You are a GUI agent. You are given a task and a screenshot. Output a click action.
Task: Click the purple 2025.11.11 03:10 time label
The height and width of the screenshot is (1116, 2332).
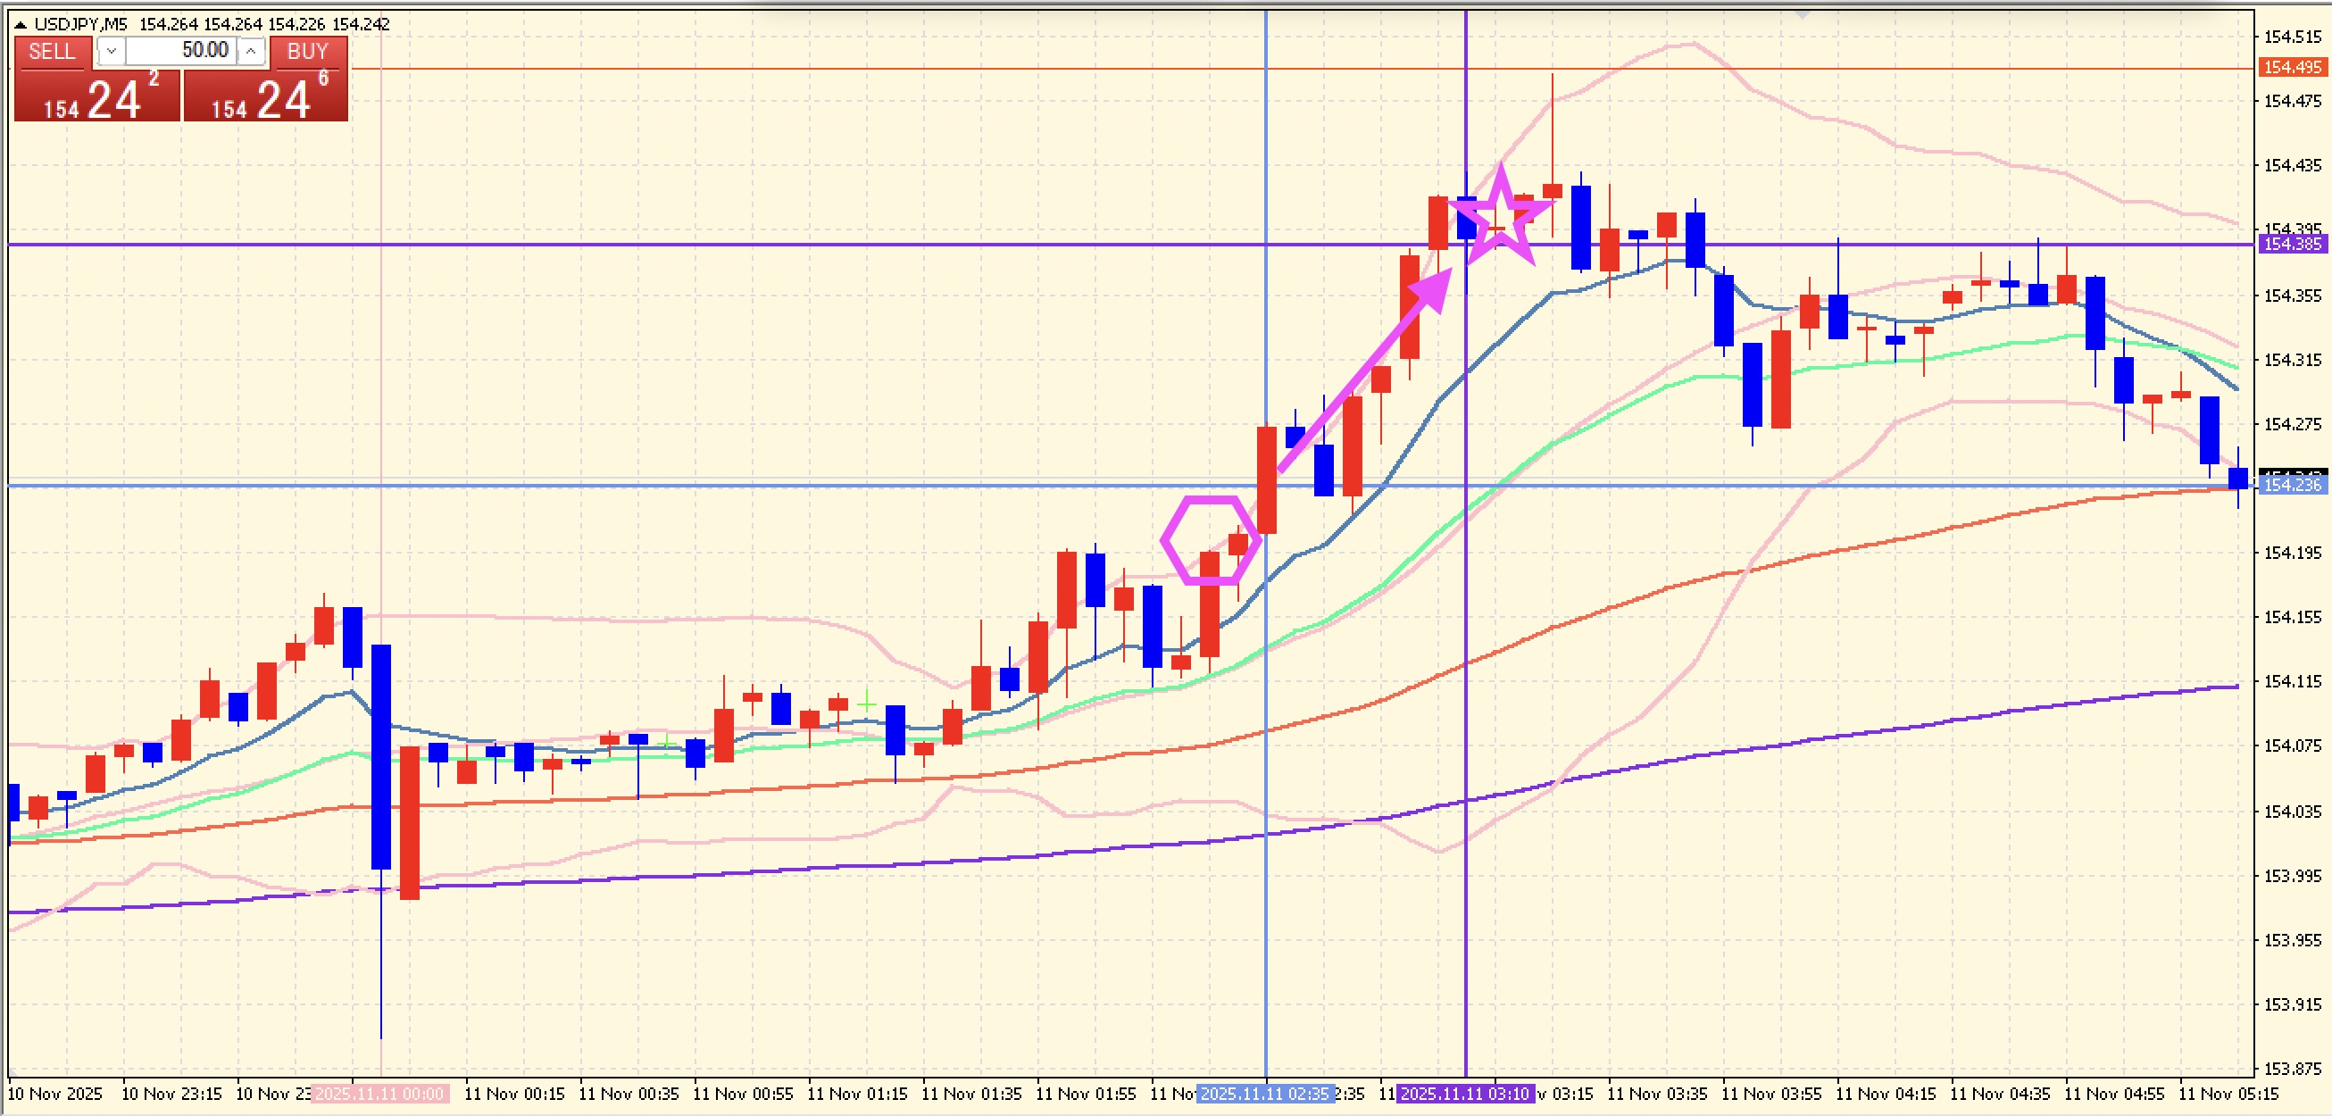click(1465, 1094)
